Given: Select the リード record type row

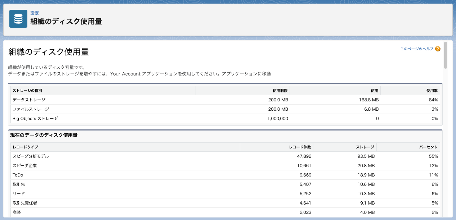Looking at the screenshot, I should [x=19, y=194].
